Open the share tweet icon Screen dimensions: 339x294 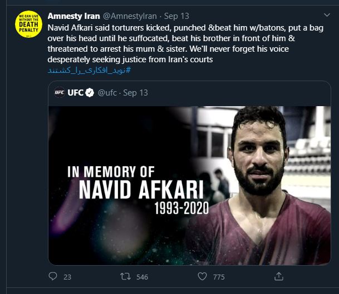279,276
